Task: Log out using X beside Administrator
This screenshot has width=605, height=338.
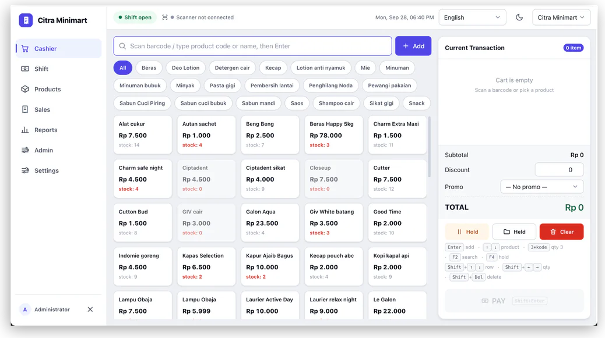Action: [x=90, y=309]
